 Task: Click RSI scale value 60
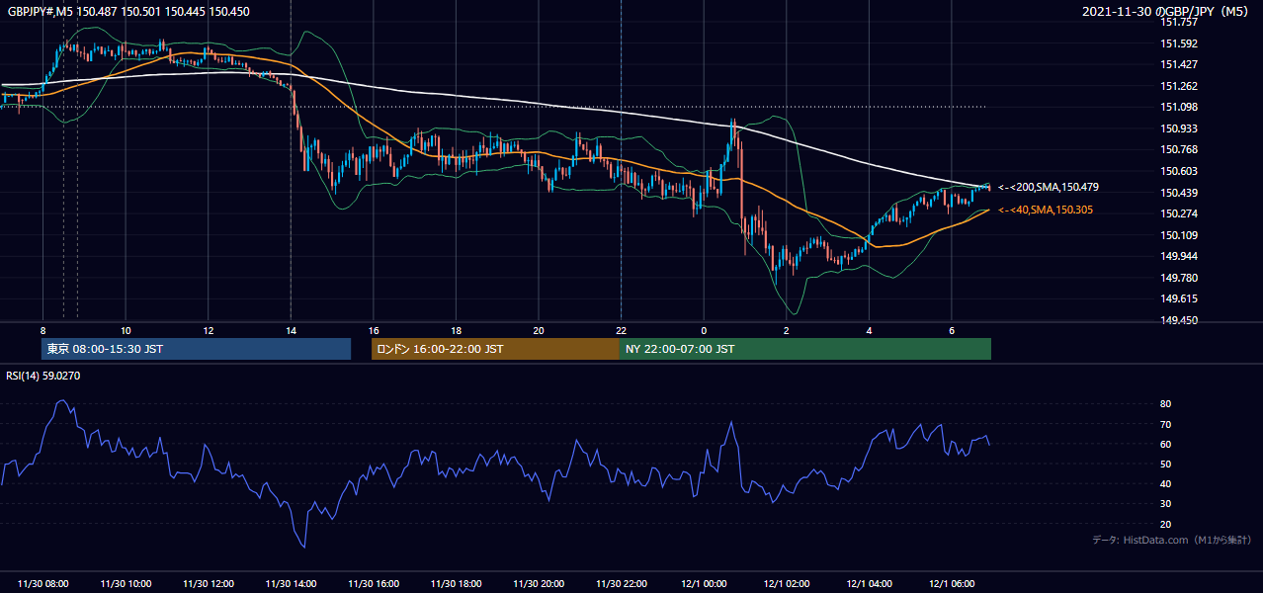1165,444
